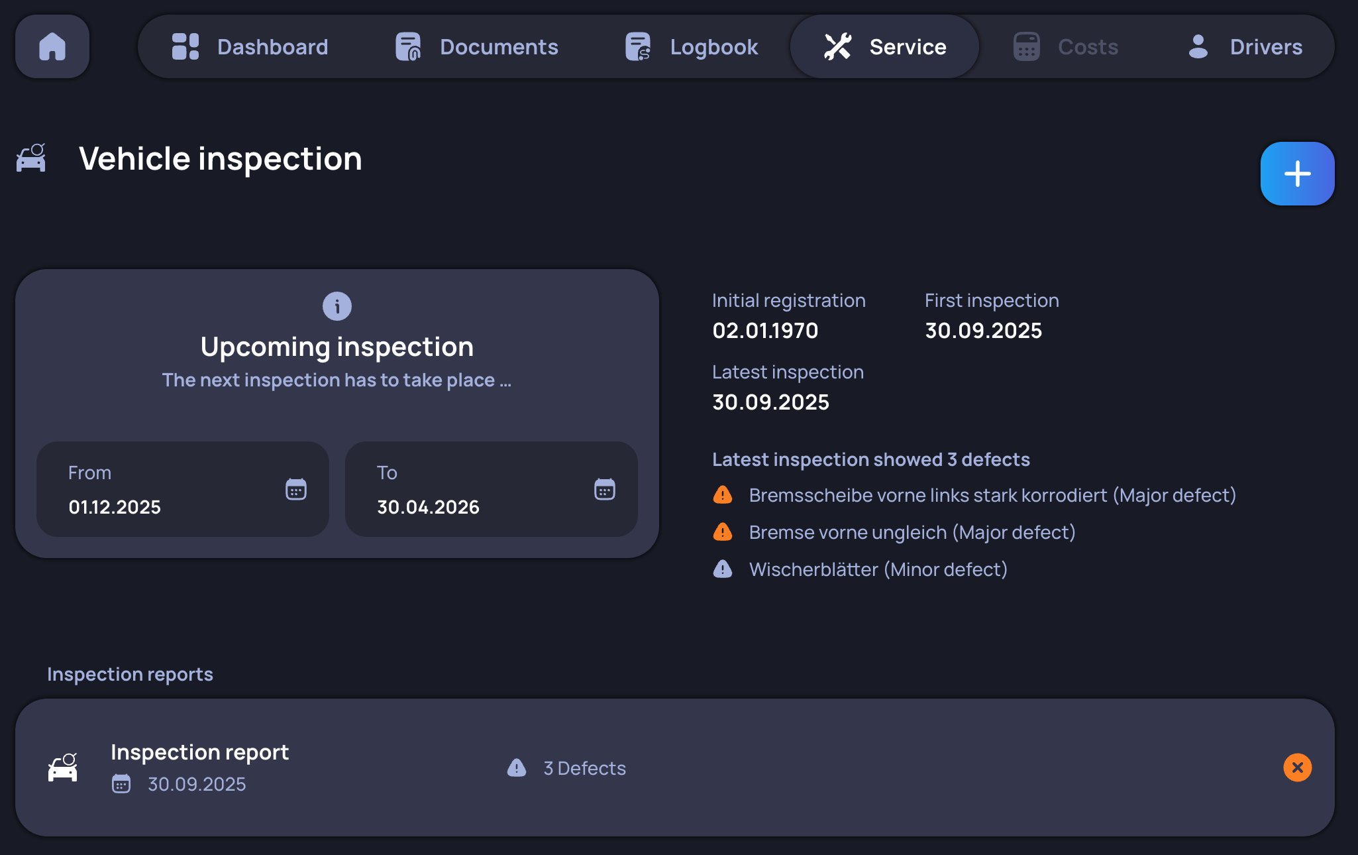This screenshot has width=1358, height=855.
Task: Click the 3 Defects label in report row
Action: click(584, 768)
